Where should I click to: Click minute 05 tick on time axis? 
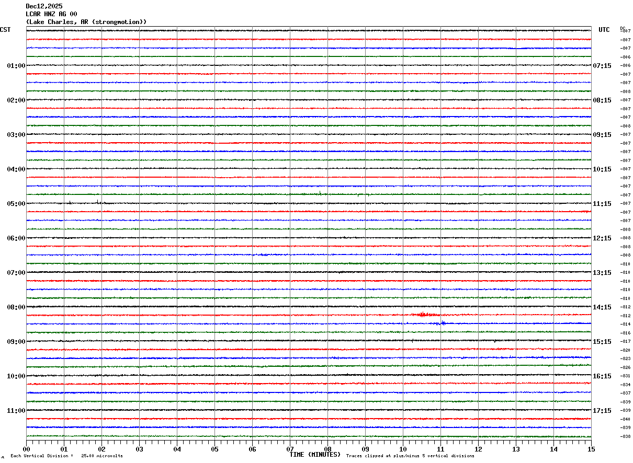(214, 449)
